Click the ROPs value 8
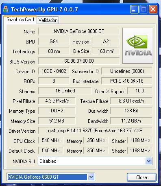 tap(54, 81)
